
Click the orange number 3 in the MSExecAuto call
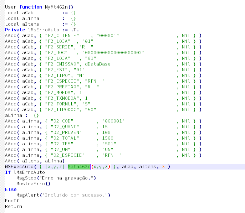click(163, 167)
